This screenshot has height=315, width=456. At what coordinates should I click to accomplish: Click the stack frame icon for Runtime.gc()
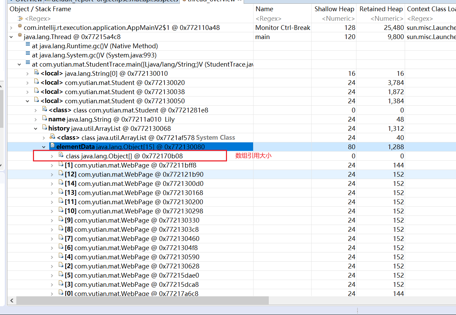point(28,45)
